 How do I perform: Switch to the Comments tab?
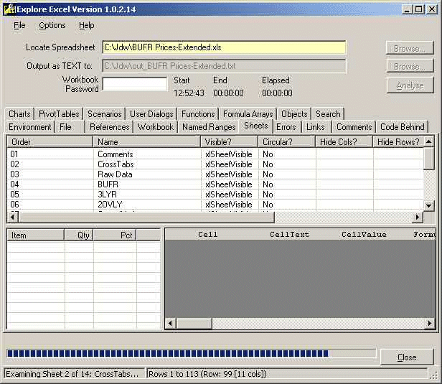point(354,127)
